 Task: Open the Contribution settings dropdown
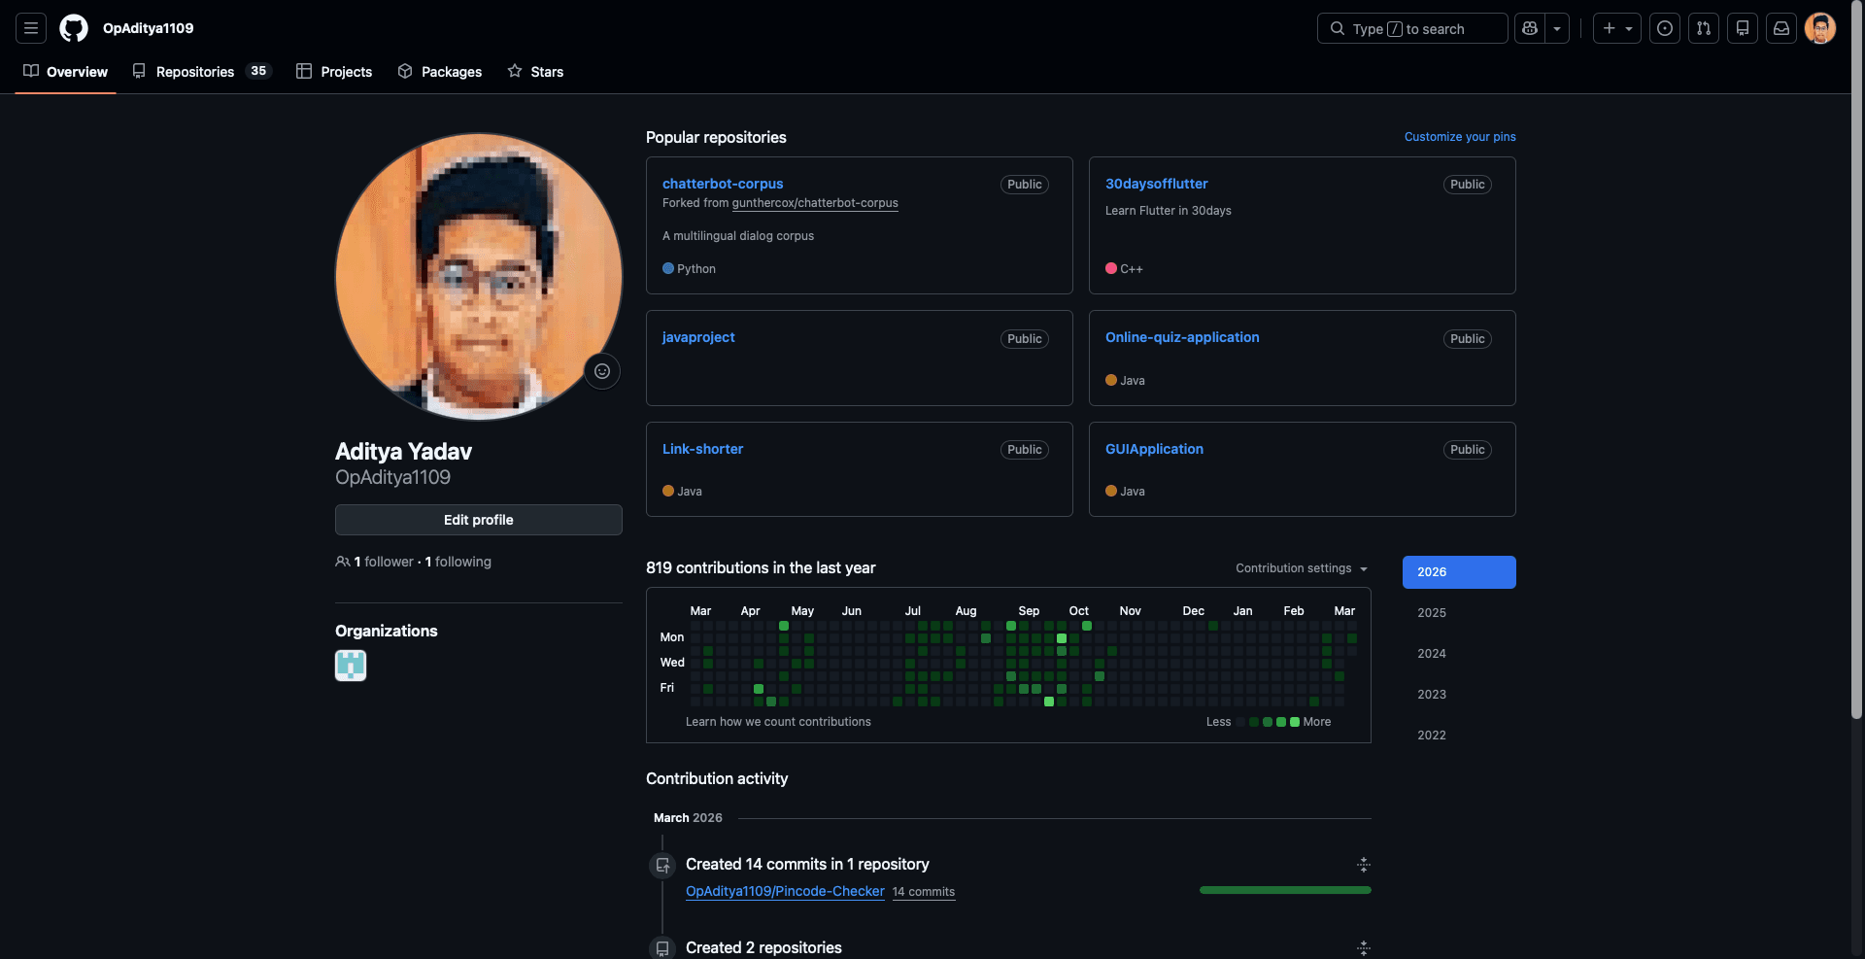click(1301, 568)
